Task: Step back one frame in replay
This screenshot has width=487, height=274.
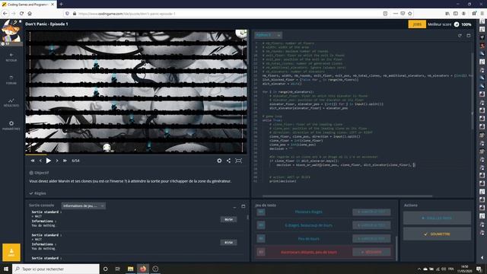Action: (x=40, y=161)
